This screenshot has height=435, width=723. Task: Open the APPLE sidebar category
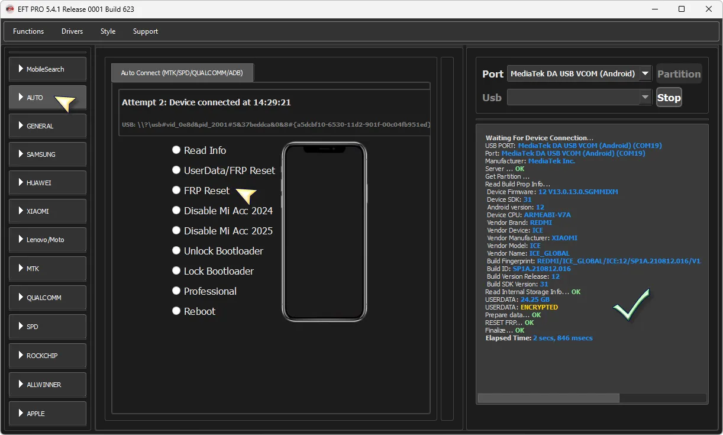[x=48, y=414]
